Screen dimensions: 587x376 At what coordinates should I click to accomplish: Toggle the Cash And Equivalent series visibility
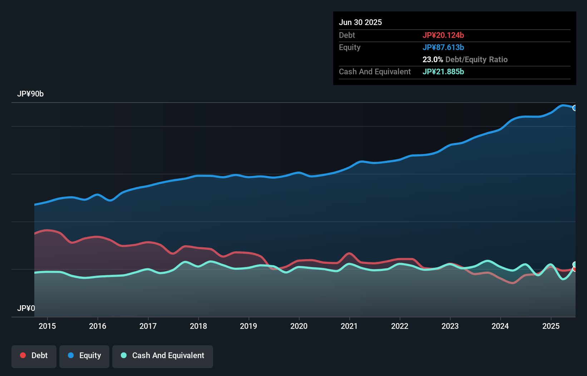163,356
